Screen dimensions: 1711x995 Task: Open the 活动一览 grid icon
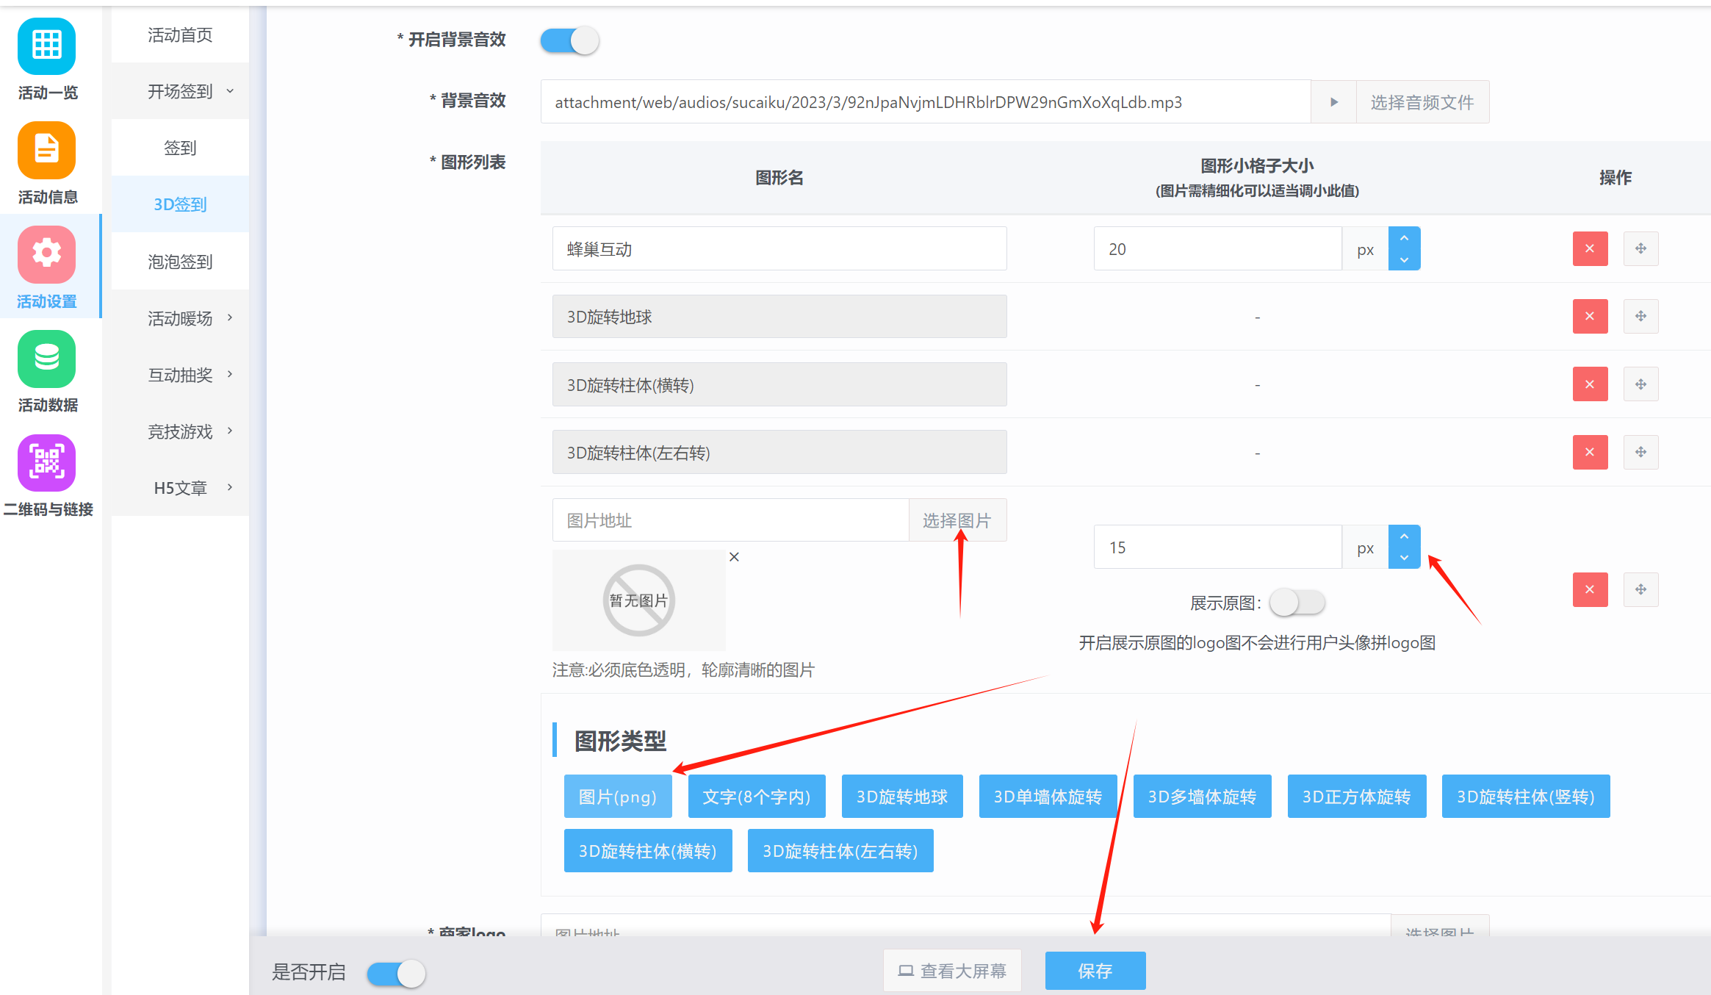pyautogui.click(x=47, y=46)
